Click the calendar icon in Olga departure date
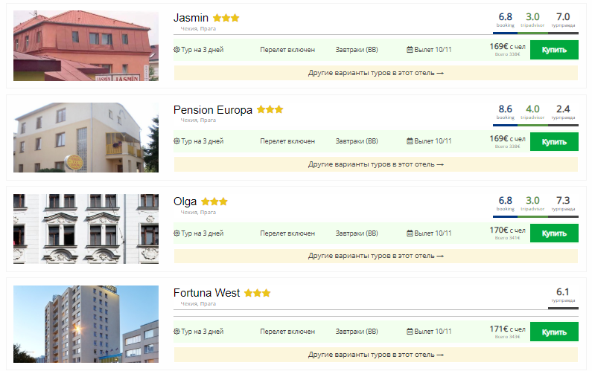The image size is (592, 371). point(410,233)
